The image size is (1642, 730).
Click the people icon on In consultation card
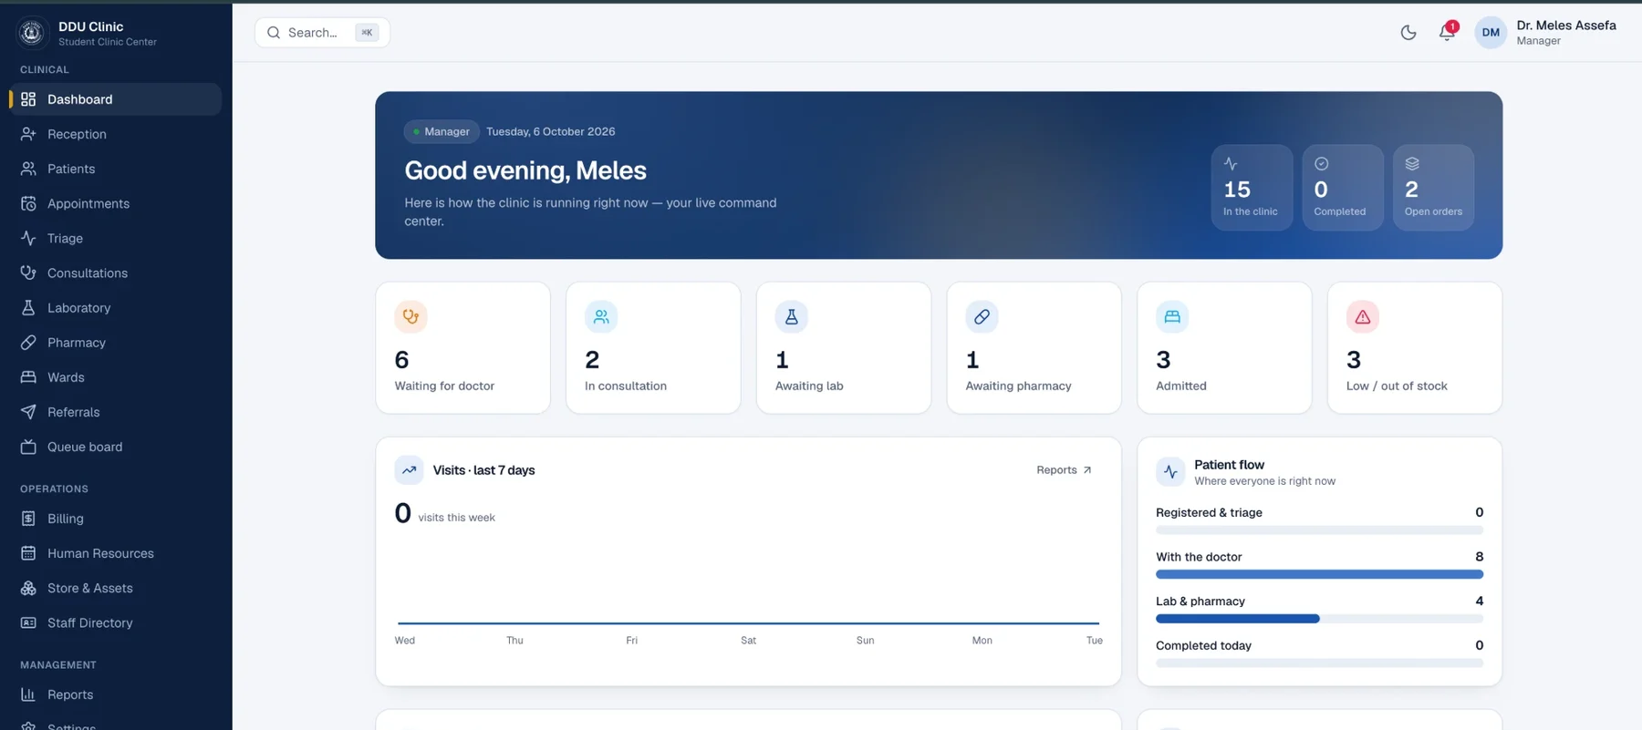coord(601,316)
